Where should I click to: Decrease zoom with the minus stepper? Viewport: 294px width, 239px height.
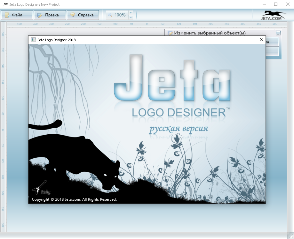click(131, 18)
